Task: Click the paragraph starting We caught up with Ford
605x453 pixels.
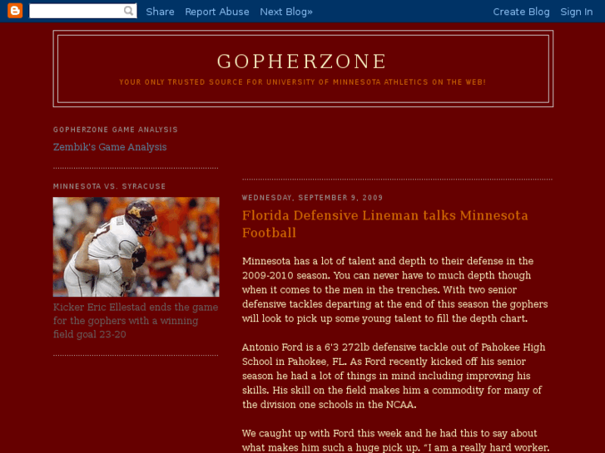Action: click(x=395, y=441)
